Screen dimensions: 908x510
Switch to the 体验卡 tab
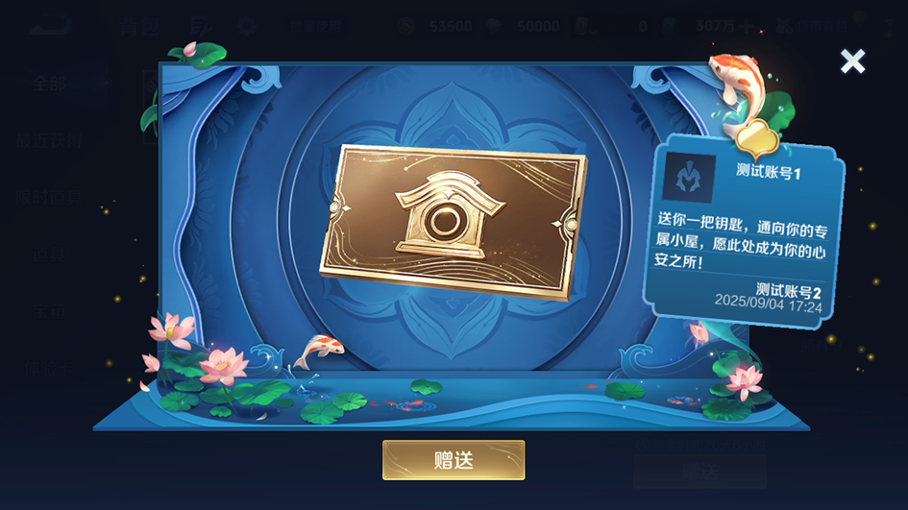tap(49, 368)
